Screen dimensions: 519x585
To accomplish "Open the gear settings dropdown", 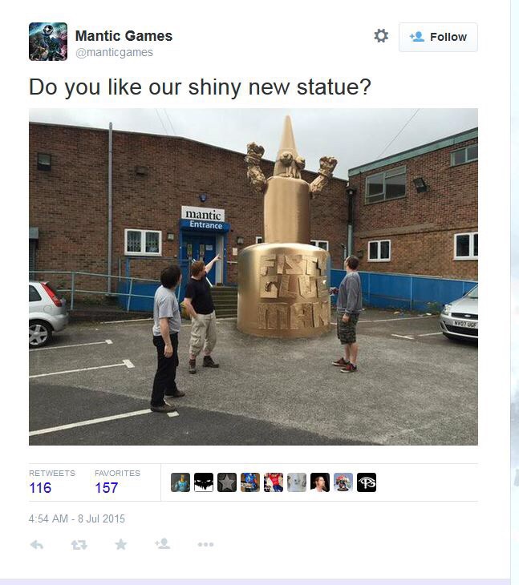I will [381, 36].
